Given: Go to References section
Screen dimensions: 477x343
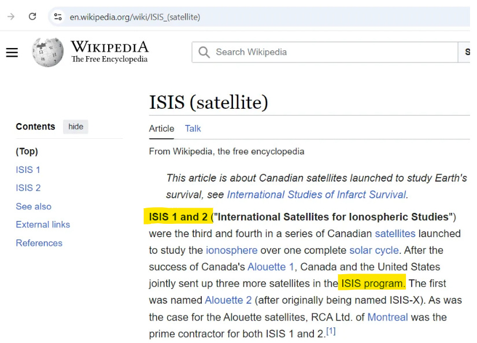Looking at the screenshot, I should (x=39, y=243).
